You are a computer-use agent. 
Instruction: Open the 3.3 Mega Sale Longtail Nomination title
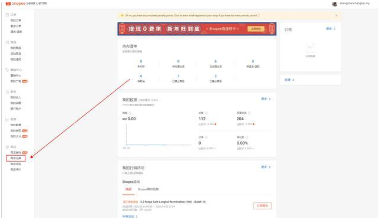173,202
